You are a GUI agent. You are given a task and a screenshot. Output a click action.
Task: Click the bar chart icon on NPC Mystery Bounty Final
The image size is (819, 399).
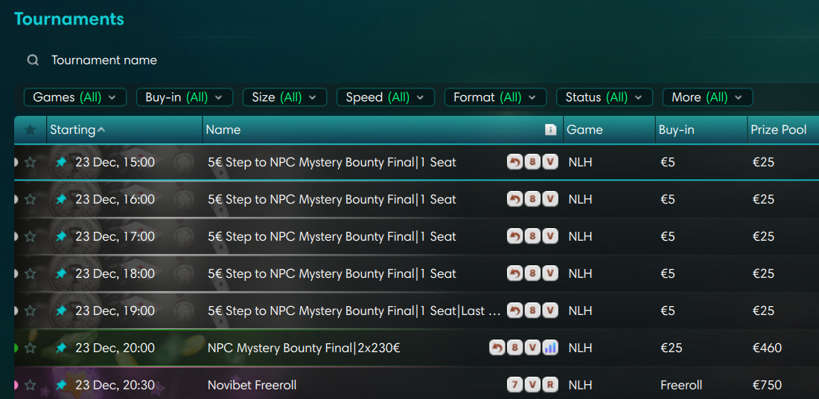(550, 348)
